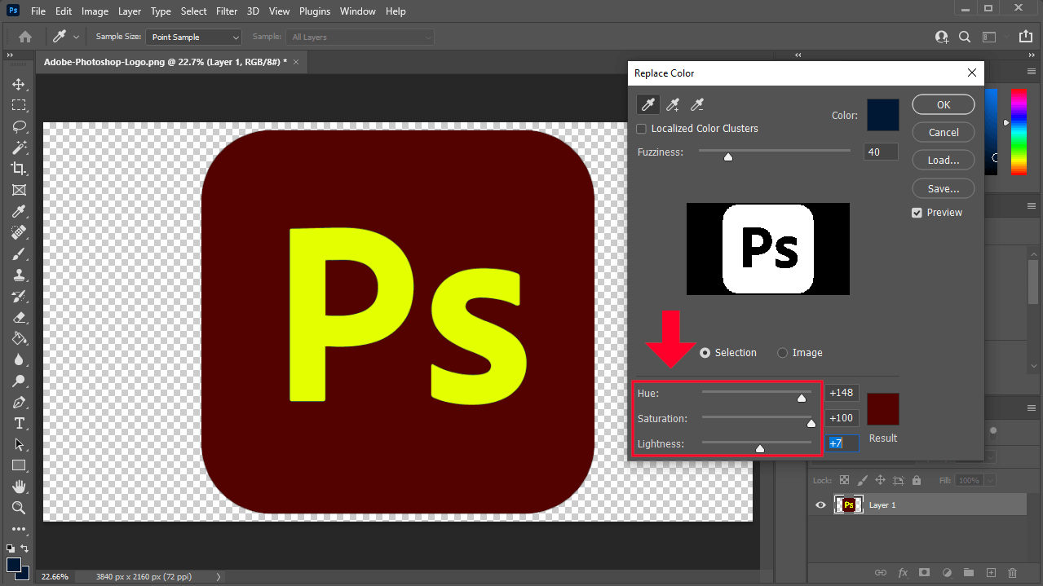1043x586 pixels.
Task: Open the Layer menu
Action: pos(130,11)
